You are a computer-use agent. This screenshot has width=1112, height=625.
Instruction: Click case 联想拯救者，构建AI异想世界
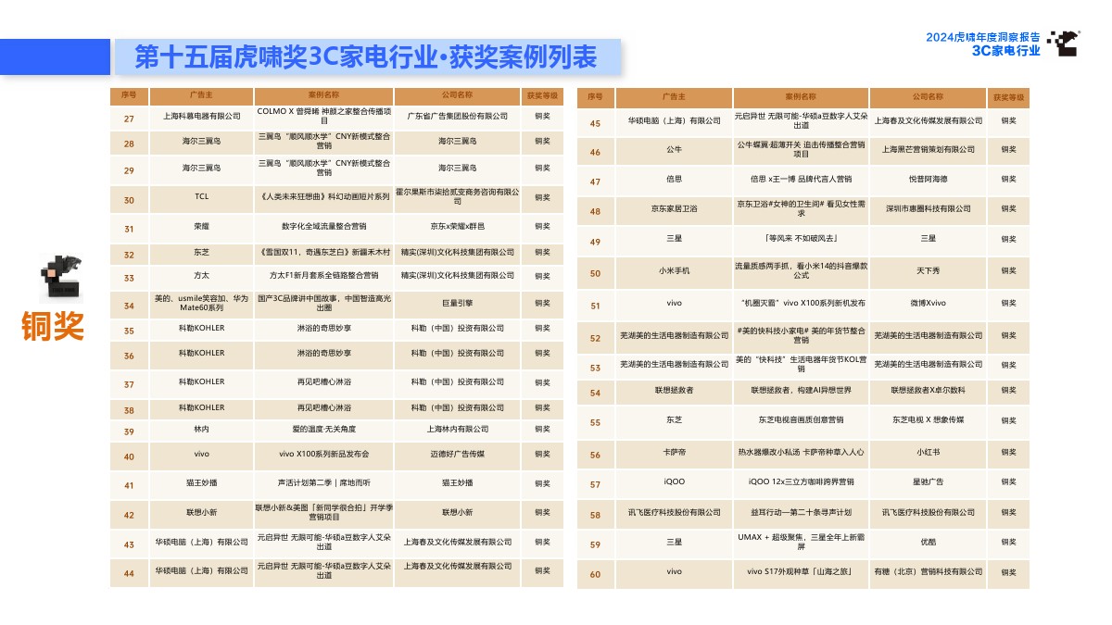800,392
